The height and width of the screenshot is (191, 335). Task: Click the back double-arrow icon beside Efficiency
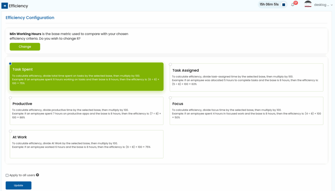5,6
